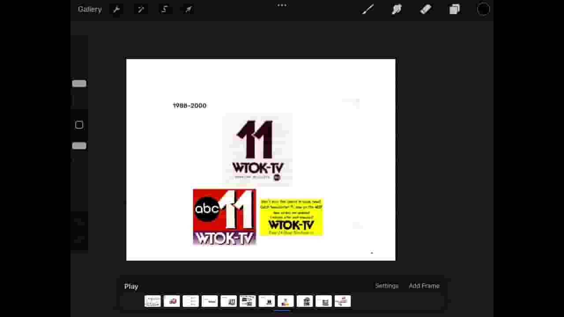Select the Smudge finger tool
564x317 pixels.
pyautogui.click(x=397, y=9)
